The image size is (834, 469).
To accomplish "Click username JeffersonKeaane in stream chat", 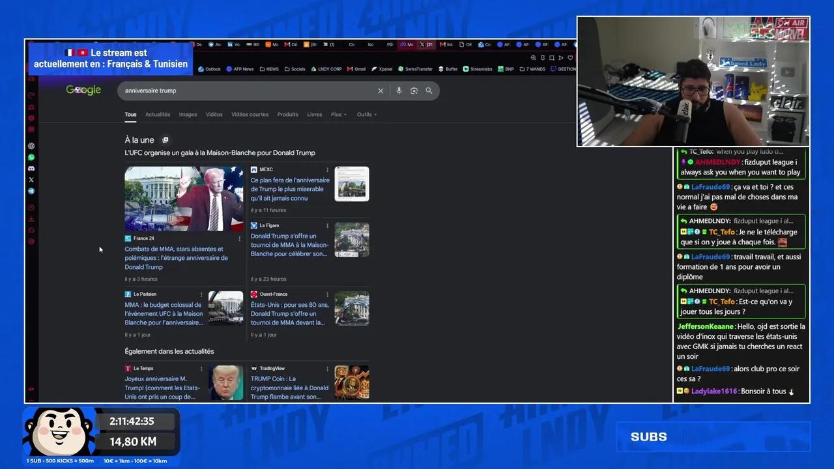I will click(706, 326).
